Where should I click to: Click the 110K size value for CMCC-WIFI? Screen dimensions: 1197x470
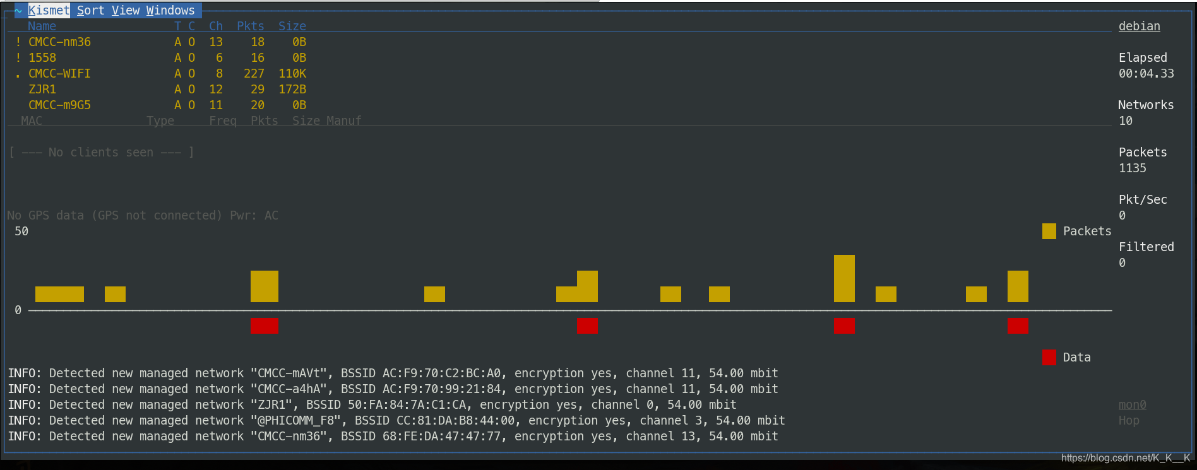[292, 73]
